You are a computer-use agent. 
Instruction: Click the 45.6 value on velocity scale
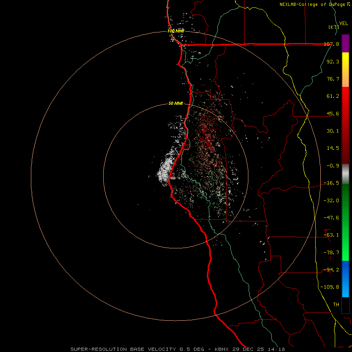[333, 113]
